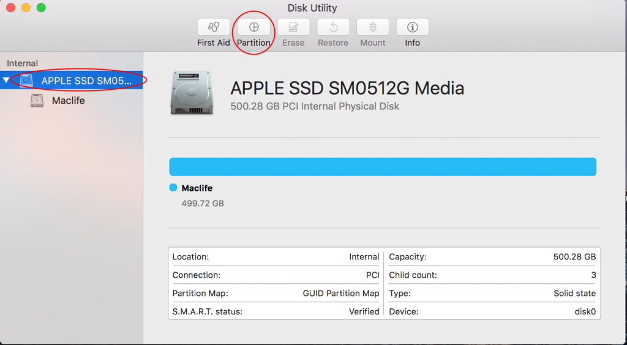Click the Erase toolbar icon
Image resolution: width=627 pixels, height=345 pixels.
293,27
